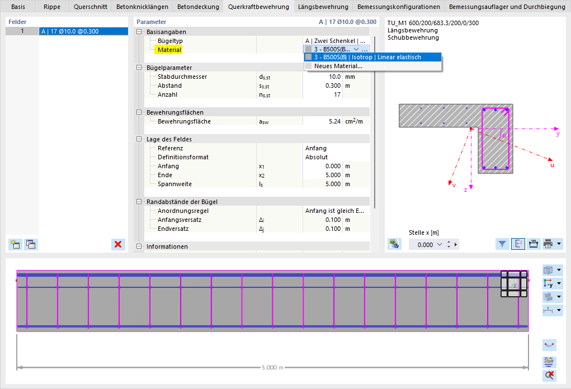Image resolution: width=571 pixels, height=389 pixels.
Task: Open Bemessungsauflager und Durchbiegung tab
Action: coord(507,7)
